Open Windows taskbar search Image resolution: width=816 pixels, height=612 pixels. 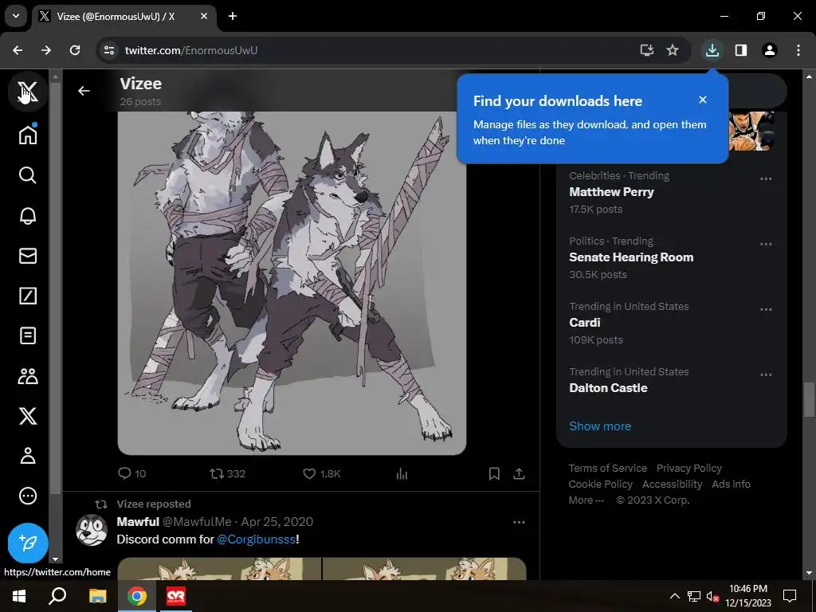pyautogui.click(x=57, y=596)
